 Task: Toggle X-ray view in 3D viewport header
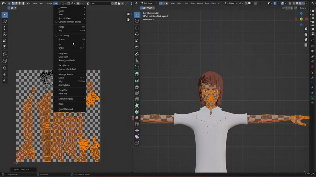(290, 3)
